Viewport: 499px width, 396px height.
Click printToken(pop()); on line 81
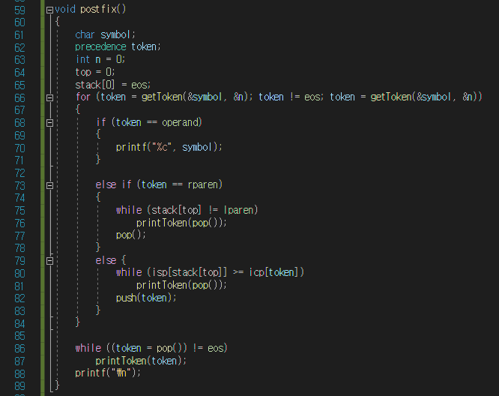[x=181, y=285]
